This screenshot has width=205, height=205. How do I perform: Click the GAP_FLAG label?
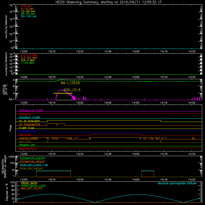[25, 114]
